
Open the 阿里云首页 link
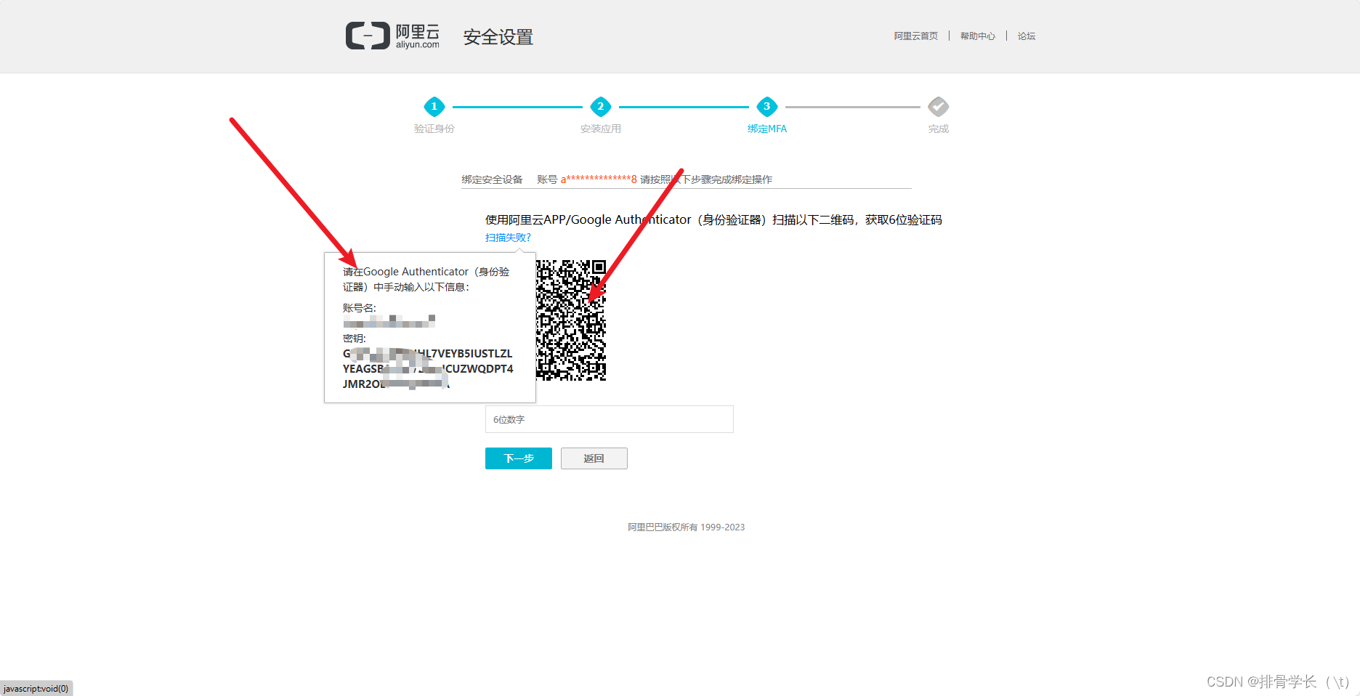point(915,36)
